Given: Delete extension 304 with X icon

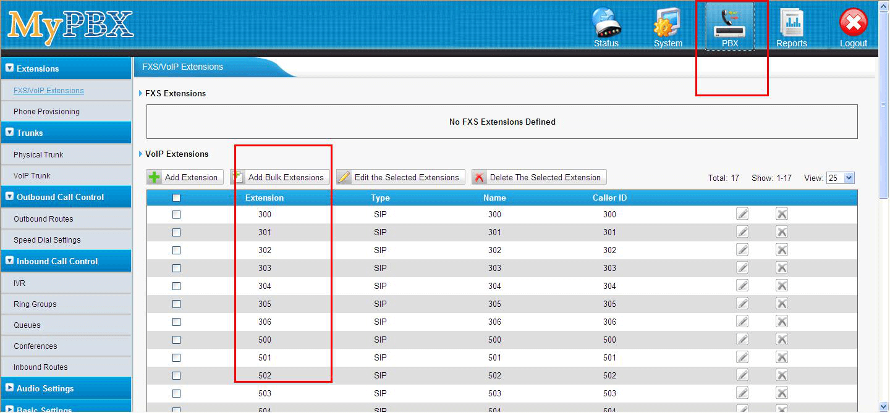Looking at the screenshot, I should (x=782, y=286).
